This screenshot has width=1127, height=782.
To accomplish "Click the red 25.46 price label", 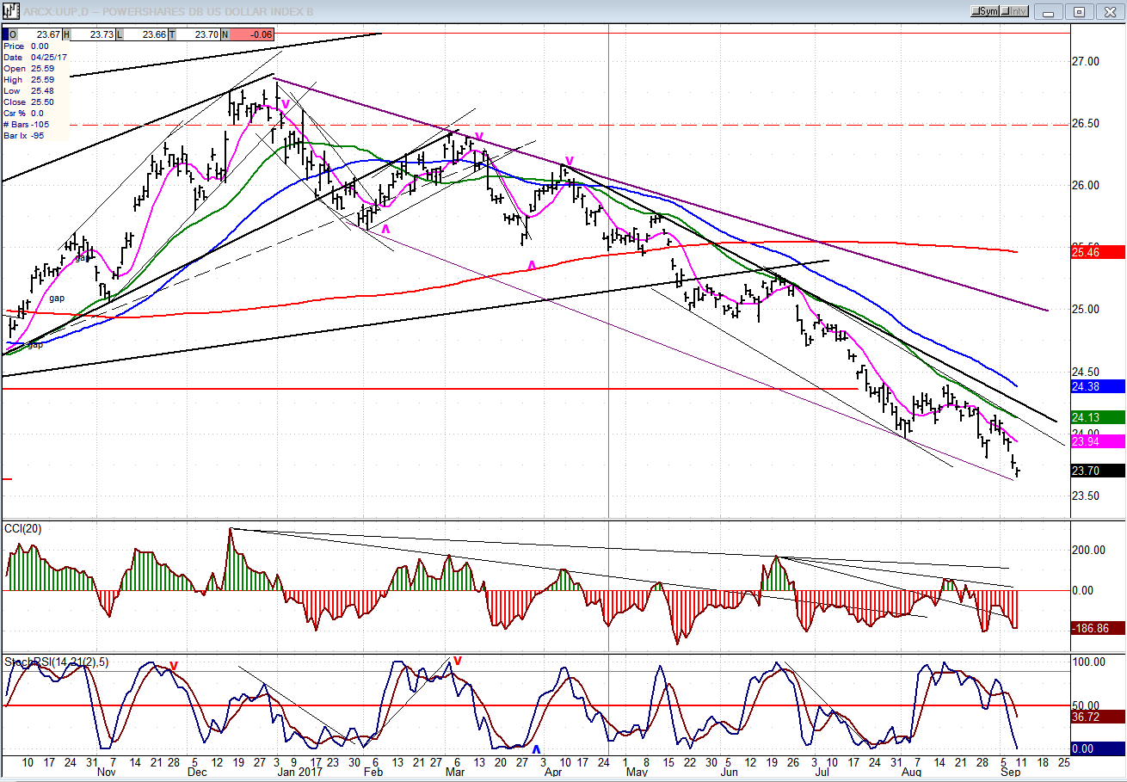I will coord(1096,252).
